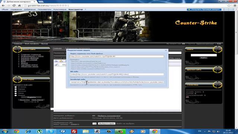This screenshot has width=238, height=134.
Task: Open the Пользователи admin menu
Action: click(x=44, y=9)
